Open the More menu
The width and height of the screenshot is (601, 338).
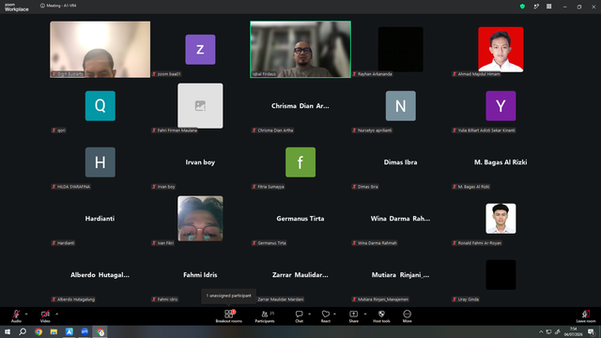tap(407, 316)
